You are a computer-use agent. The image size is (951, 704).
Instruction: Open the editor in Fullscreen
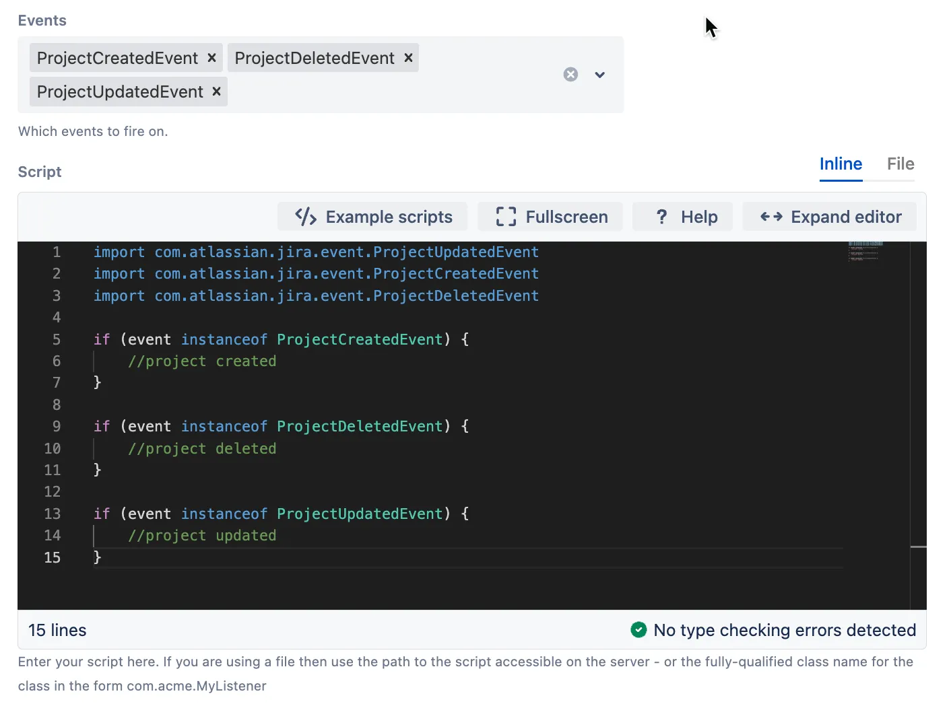(x=550, y=217)
